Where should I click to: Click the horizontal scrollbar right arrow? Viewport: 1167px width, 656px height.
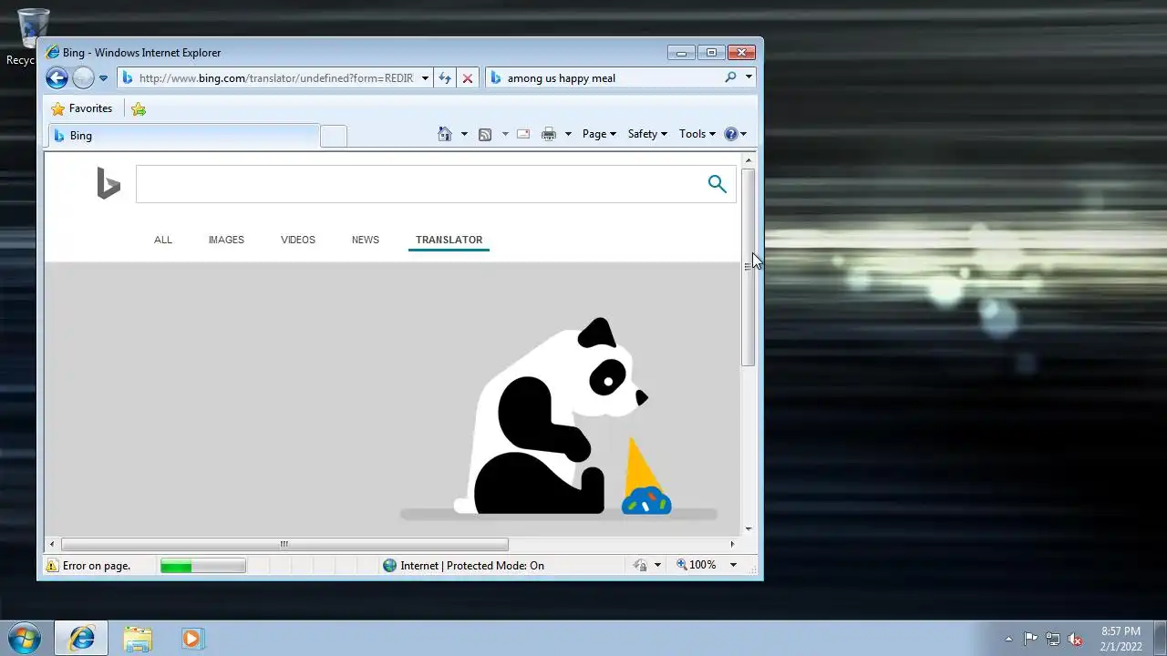[x=732, y=545]
